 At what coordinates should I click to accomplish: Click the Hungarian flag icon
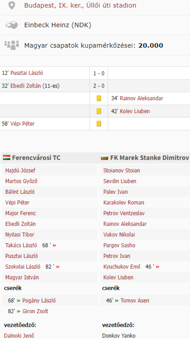pos(7,158)
